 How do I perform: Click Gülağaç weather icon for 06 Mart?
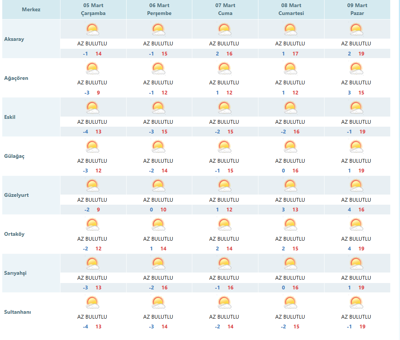158,147
